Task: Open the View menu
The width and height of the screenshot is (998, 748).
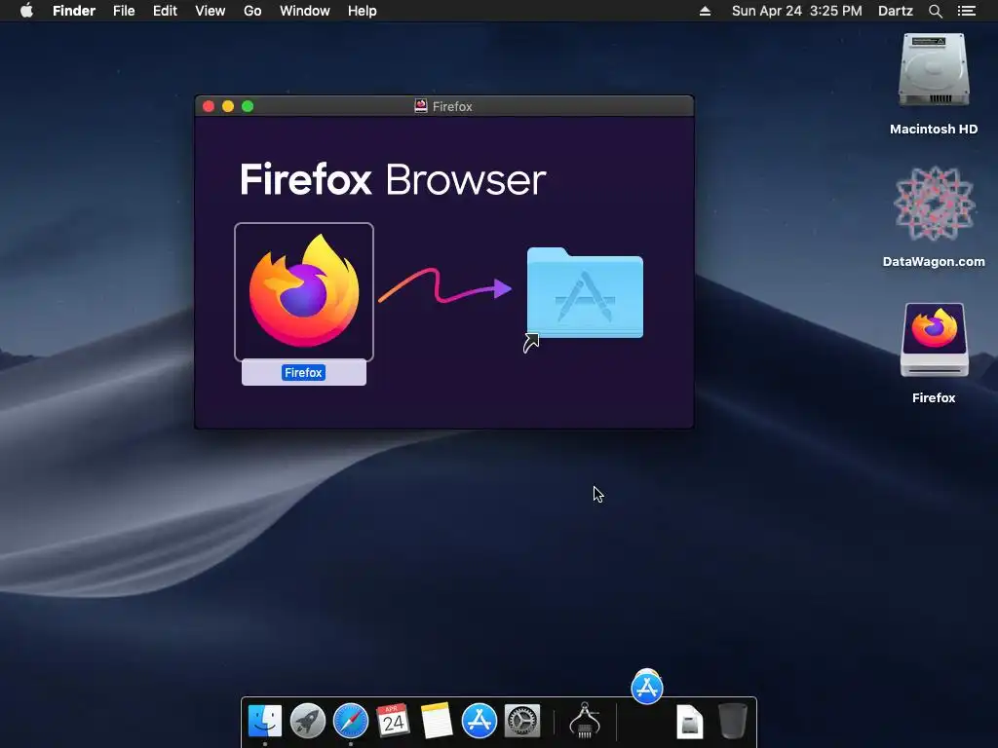Action: click(x=211, y=11)
